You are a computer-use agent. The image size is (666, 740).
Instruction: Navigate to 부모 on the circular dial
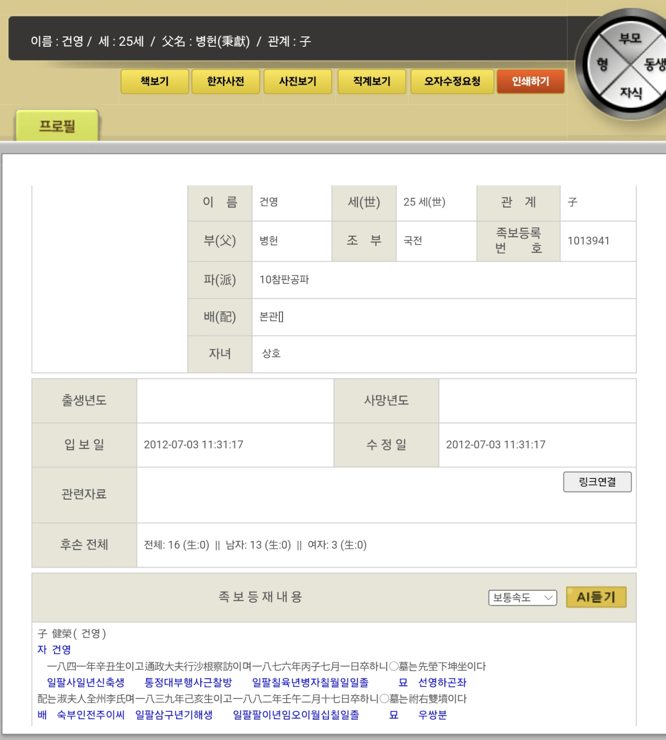(630, 38)
